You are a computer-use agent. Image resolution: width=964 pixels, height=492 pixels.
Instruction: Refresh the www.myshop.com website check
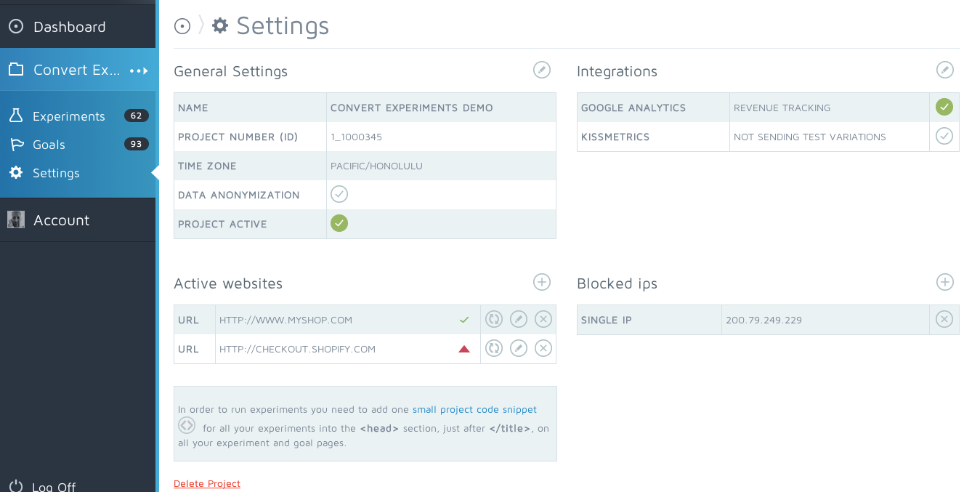pyautogui.click(x=494, y=319)
